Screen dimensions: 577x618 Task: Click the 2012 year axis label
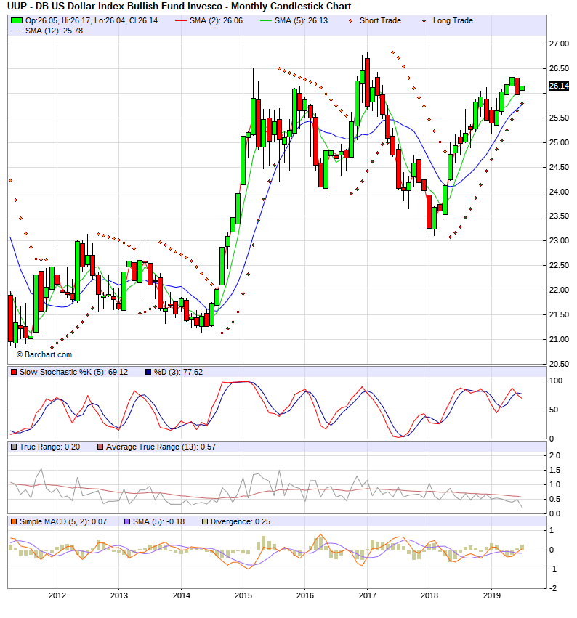[57, 595]
